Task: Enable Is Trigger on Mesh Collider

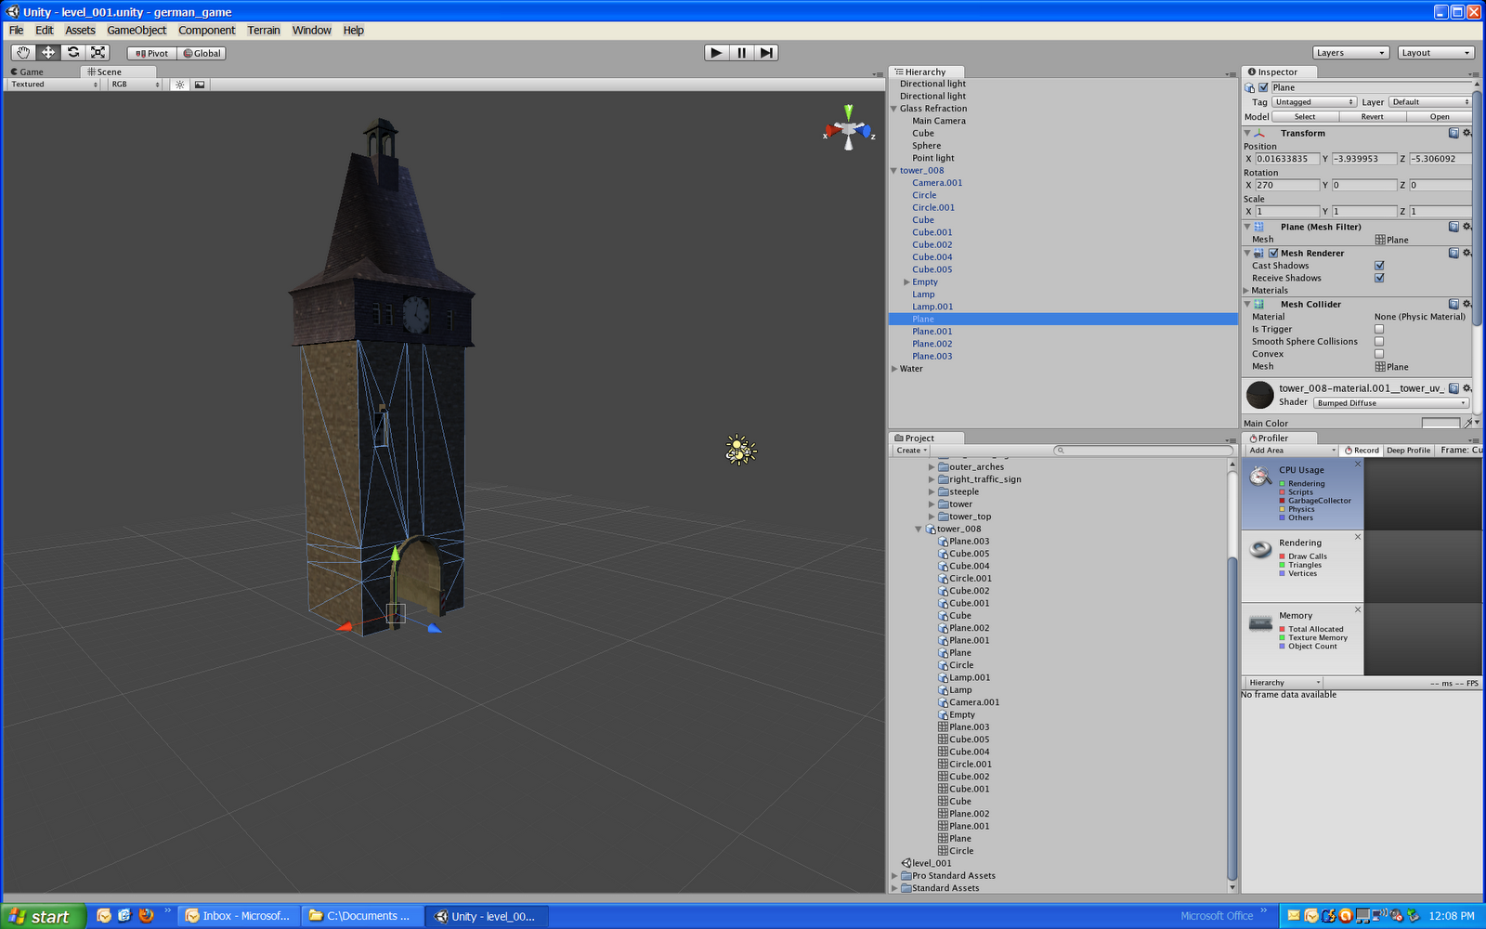Action: (1378, 329)
